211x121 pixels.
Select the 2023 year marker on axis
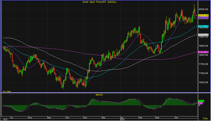[122, 119]
